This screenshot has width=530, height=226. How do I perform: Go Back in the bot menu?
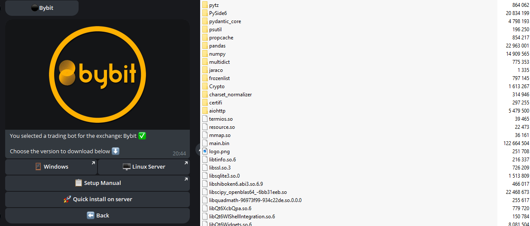(97, 216)
